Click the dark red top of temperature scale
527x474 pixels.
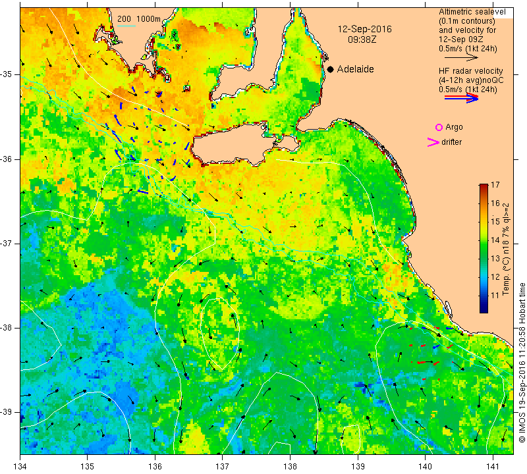pyautogui.click(x=484, y=186)
